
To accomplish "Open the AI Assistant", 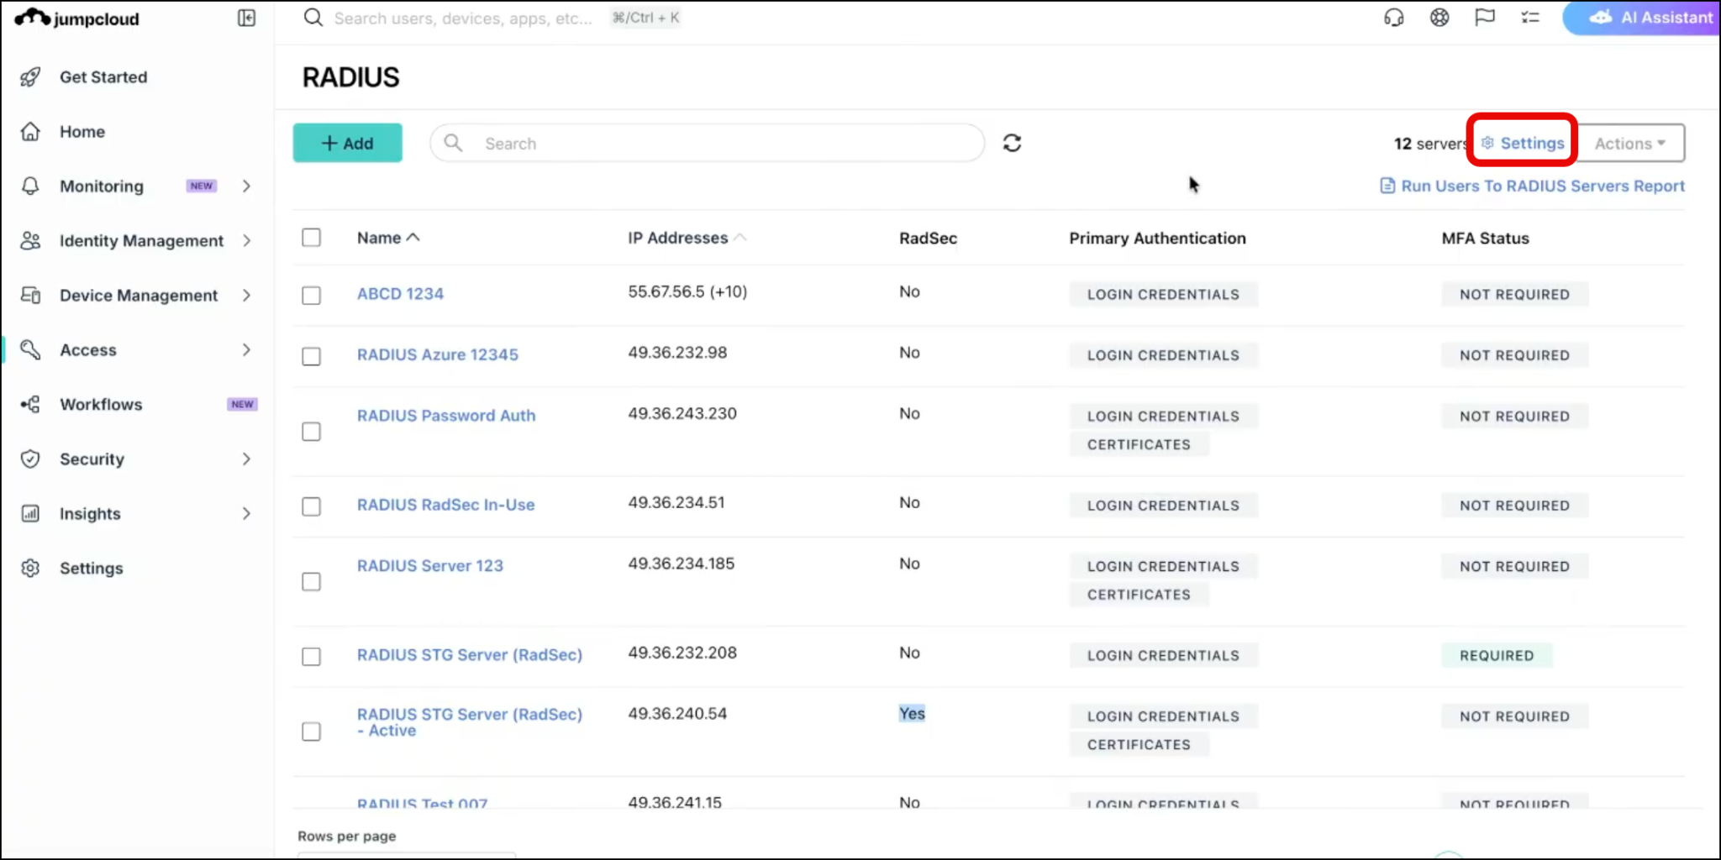I will [x=1643, y=18].
